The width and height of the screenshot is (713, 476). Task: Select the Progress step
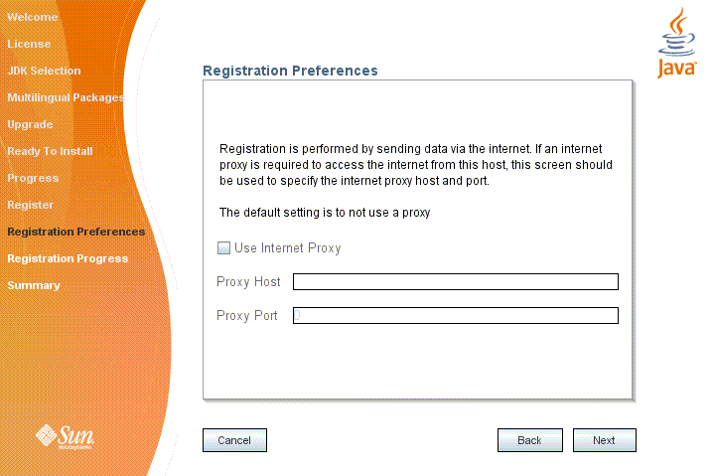[33, 178]
